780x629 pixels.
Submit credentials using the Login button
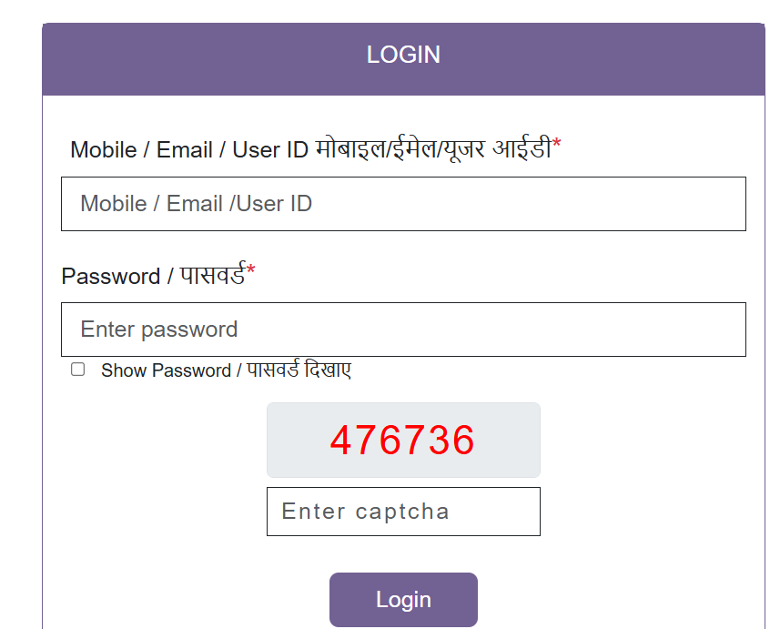403,599
